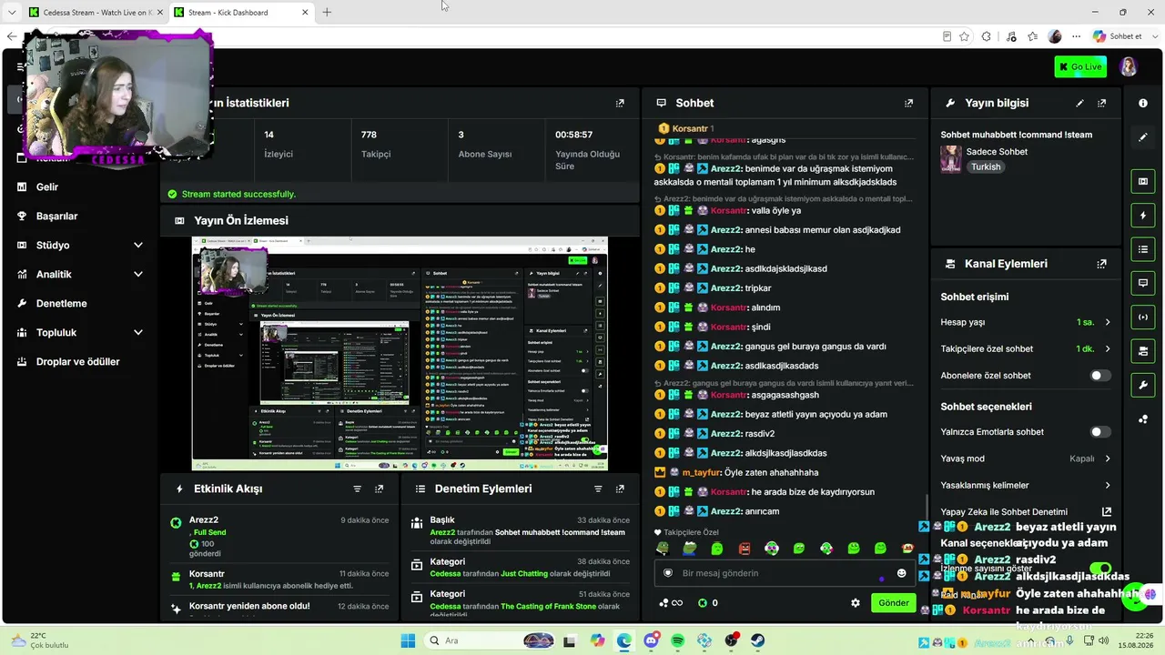Open the list moderation actions toolbar icon
The width and height of the screenshot is (1165, 655).
(1143, 249)
